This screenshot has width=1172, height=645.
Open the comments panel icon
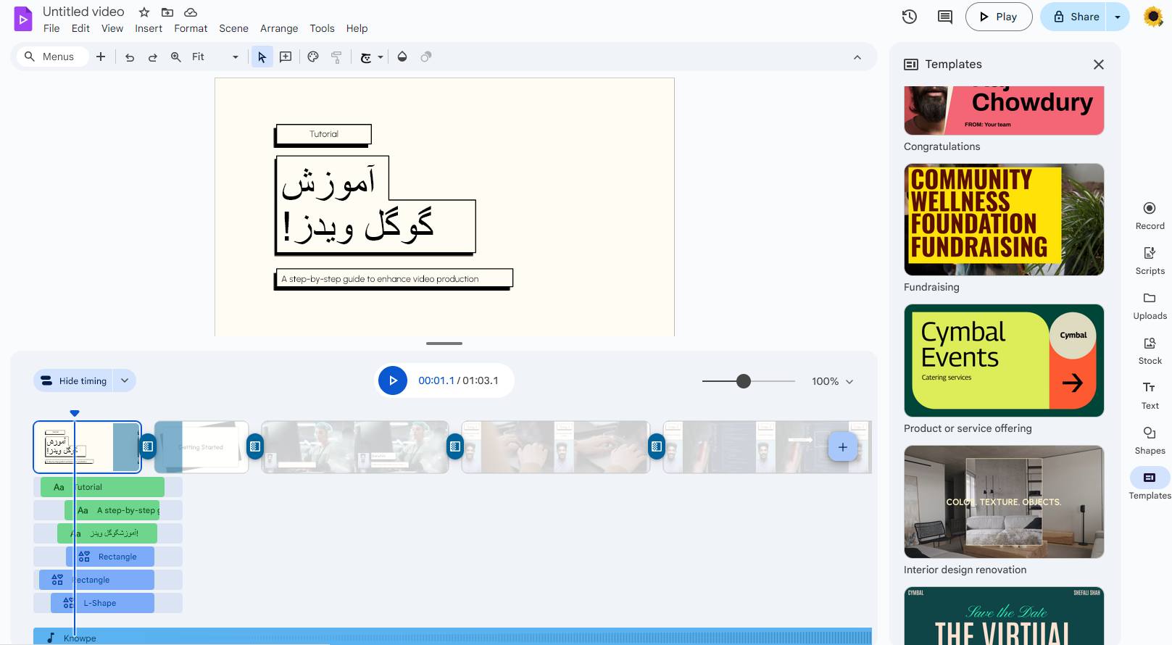pyautogui.click(x=945, y=17)
